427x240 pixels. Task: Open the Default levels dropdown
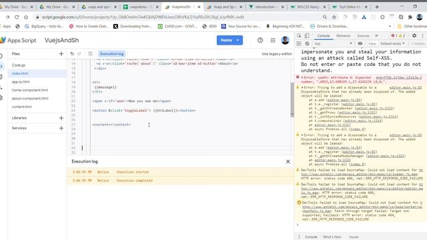(x=392, y=43)
